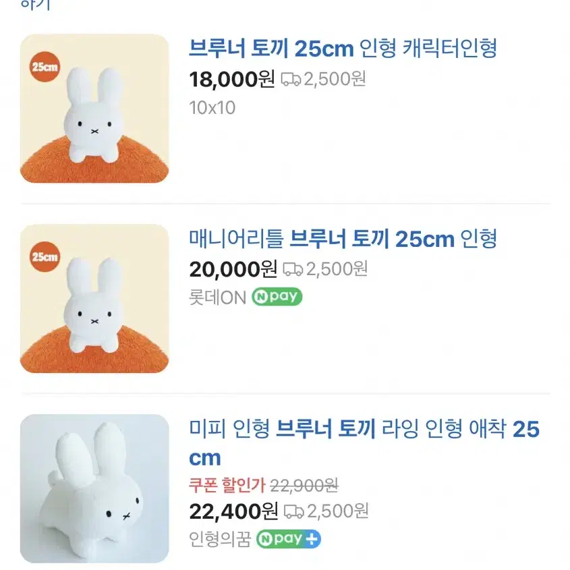
Task: Click the 20,000원 price
Action: click(233, 269)
